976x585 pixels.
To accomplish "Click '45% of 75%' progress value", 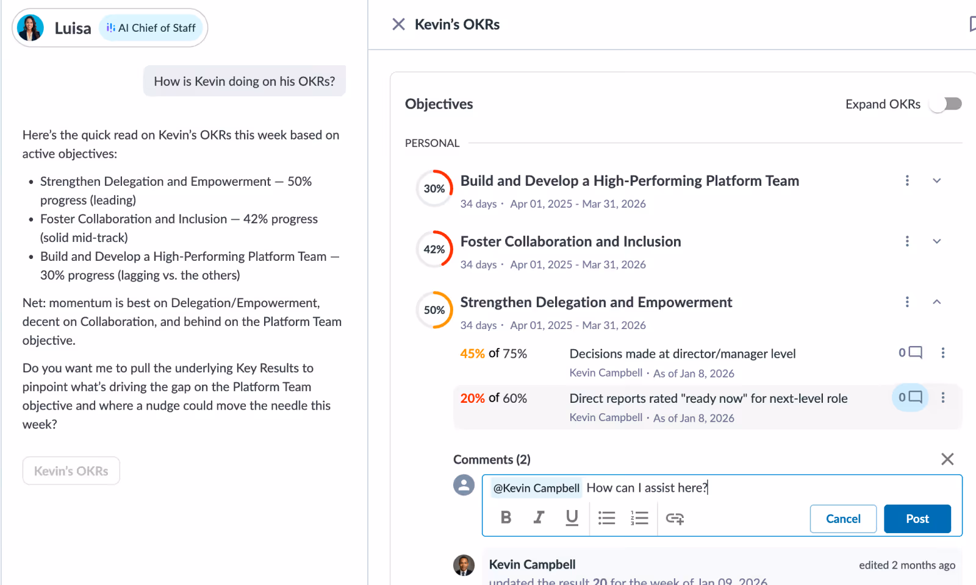I will click(493, 353).
